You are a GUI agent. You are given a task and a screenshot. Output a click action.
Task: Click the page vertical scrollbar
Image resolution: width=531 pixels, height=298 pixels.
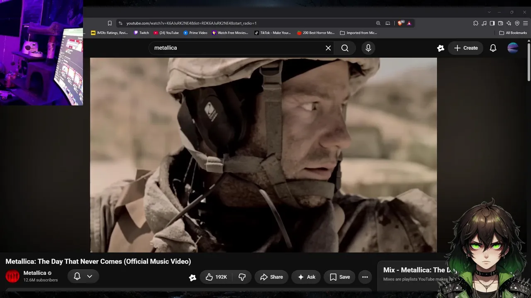coord(529,61)
